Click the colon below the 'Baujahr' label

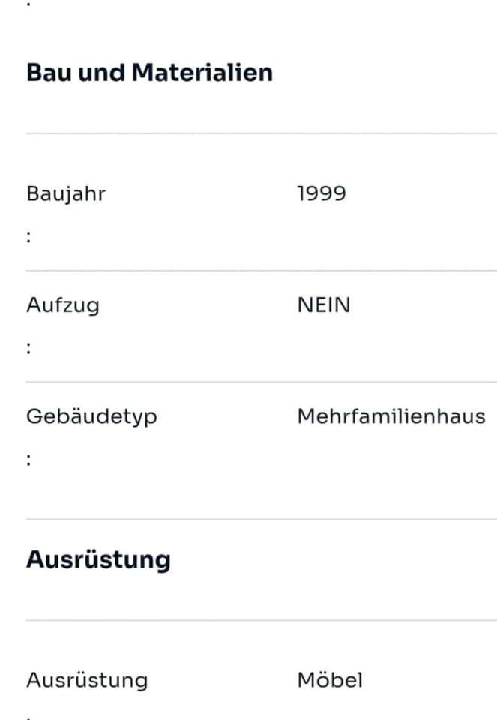click(28, 237)
